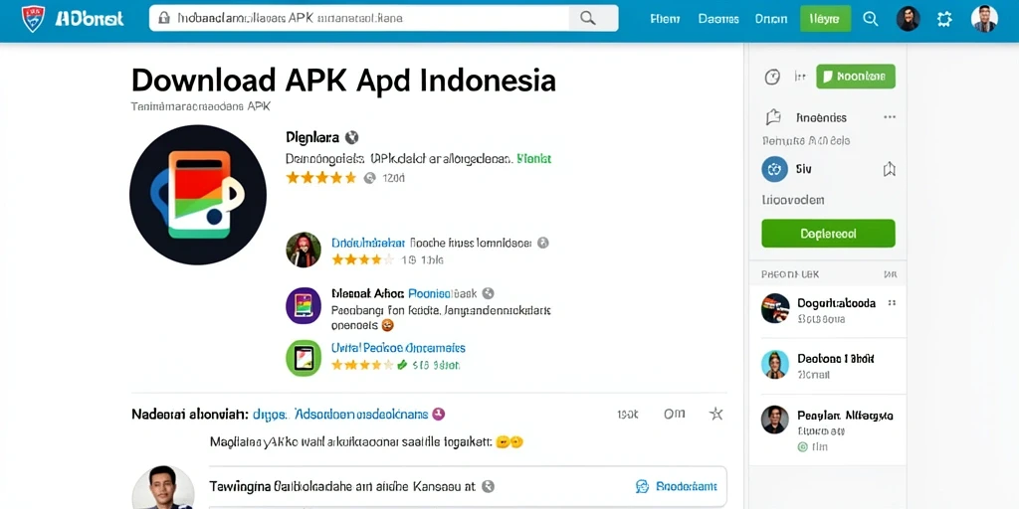Click Deobone I ahdit name in sidebar
1019x509 pixels.
coord(836,358)
